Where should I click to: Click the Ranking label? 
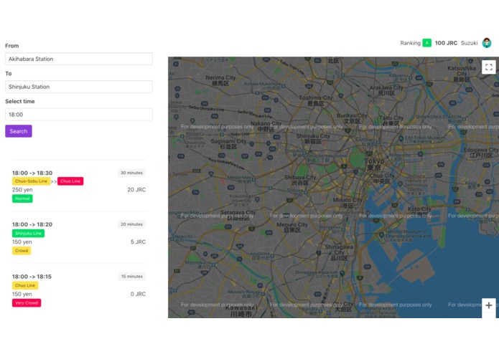(x=410, y=43)
